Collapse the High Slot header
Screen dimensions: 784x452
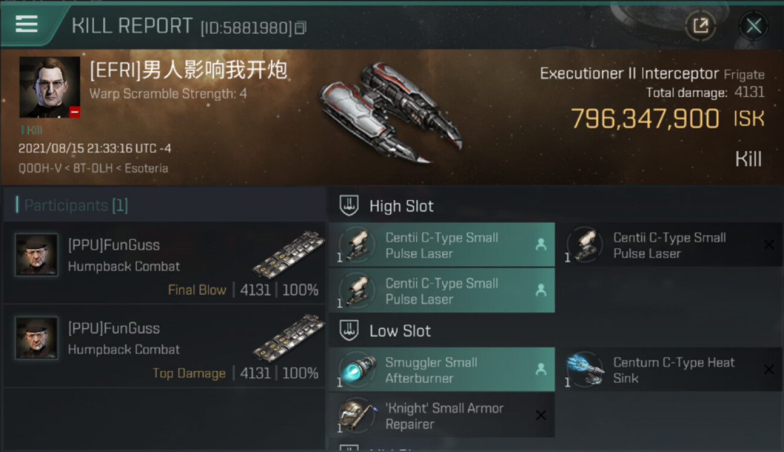tap(401, 206)
